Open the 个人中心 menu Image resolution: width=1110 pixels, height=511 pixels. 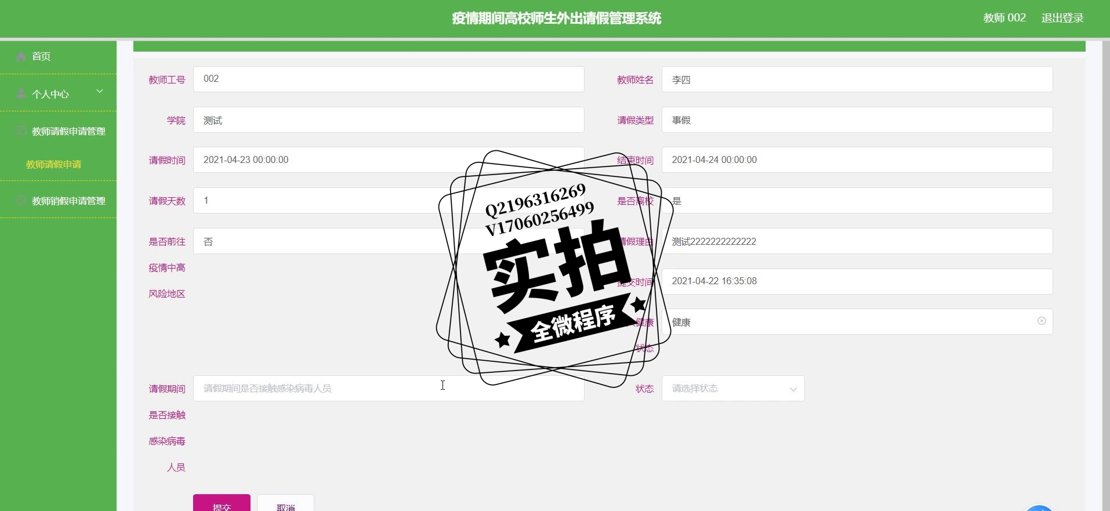tap(58, 93)
